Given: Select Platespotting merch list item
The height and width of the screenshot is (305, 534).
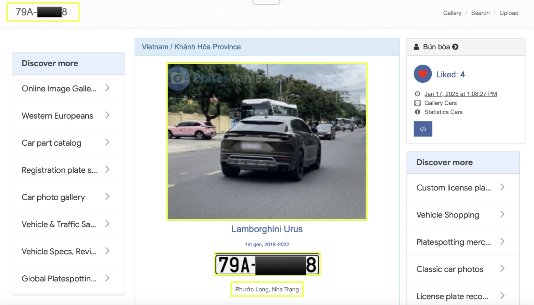Looking at the screenshot, I should [x=463, y=242].
